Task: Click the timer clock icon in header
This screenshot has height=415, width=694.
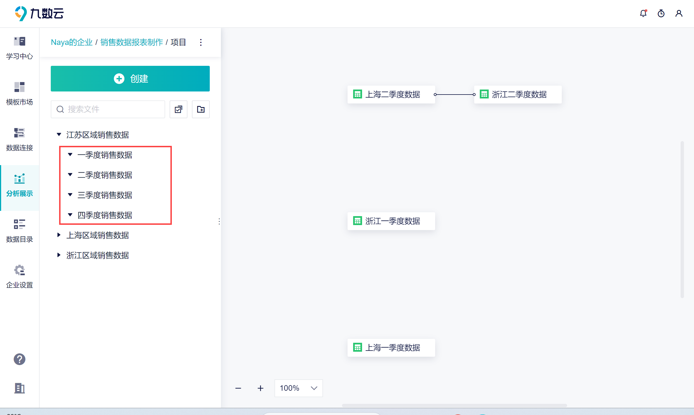Action: (661, 13)
